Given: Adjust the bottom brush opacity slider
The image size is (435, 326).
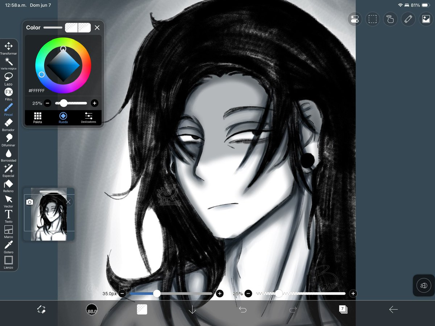Looking at the screenshot, I should (x=301, y=293).
